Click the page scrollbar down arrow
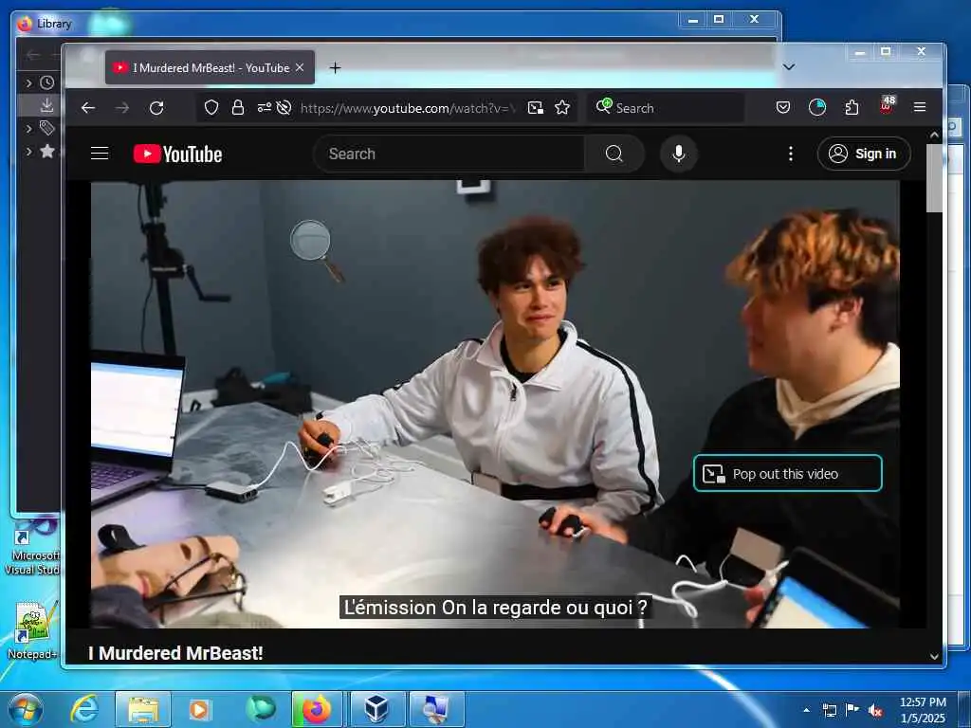The height and width of the screenshot is (728, 971). pyautogui.click(x=934, y=657)
